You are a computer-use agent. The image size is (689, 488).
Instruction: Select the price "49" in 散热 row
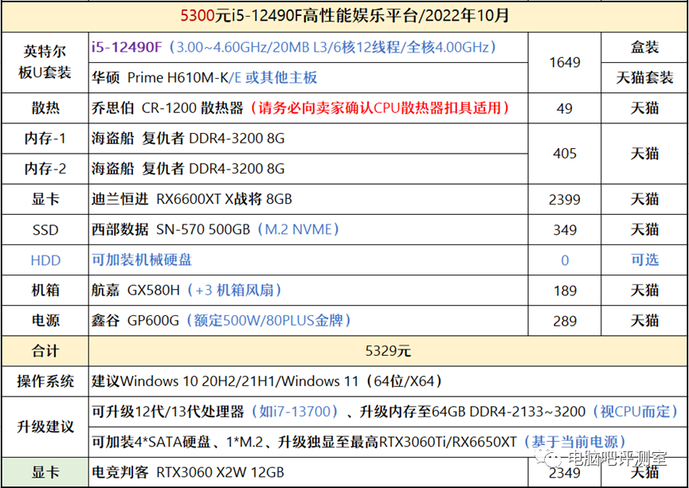click(x=564, y=108)
